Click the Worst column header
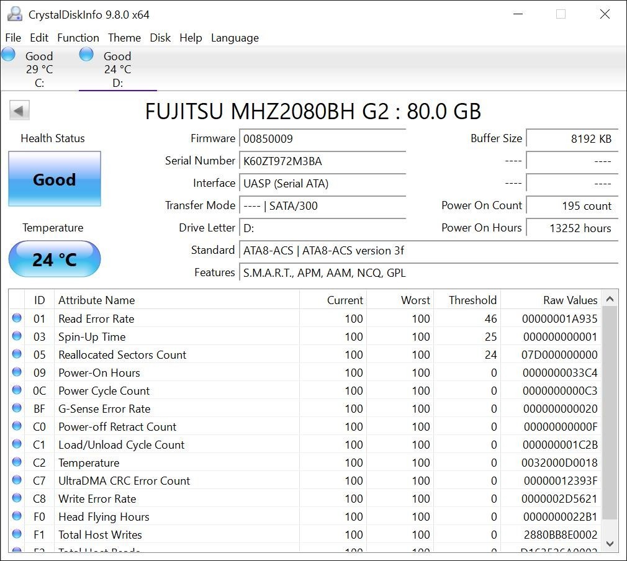 pos(400,300)
